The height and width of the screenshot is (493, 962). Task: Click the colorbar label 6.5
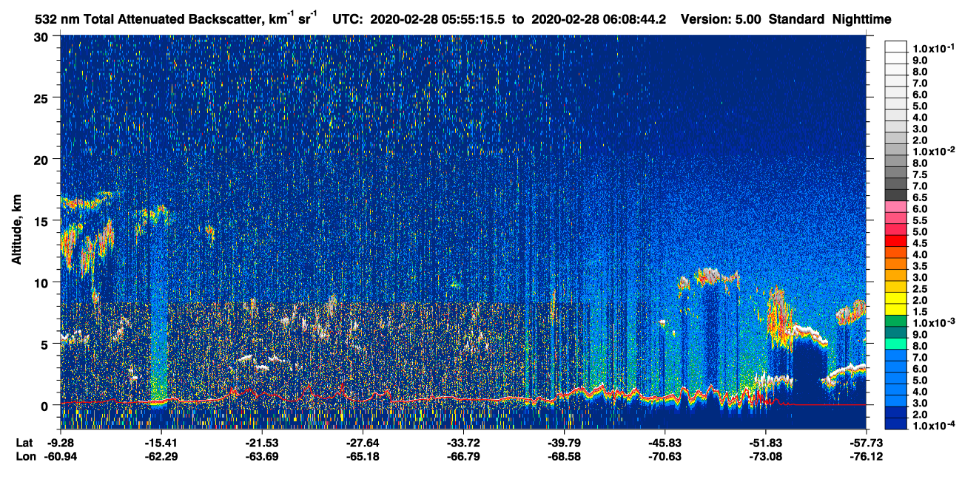[x=921, y=197]
